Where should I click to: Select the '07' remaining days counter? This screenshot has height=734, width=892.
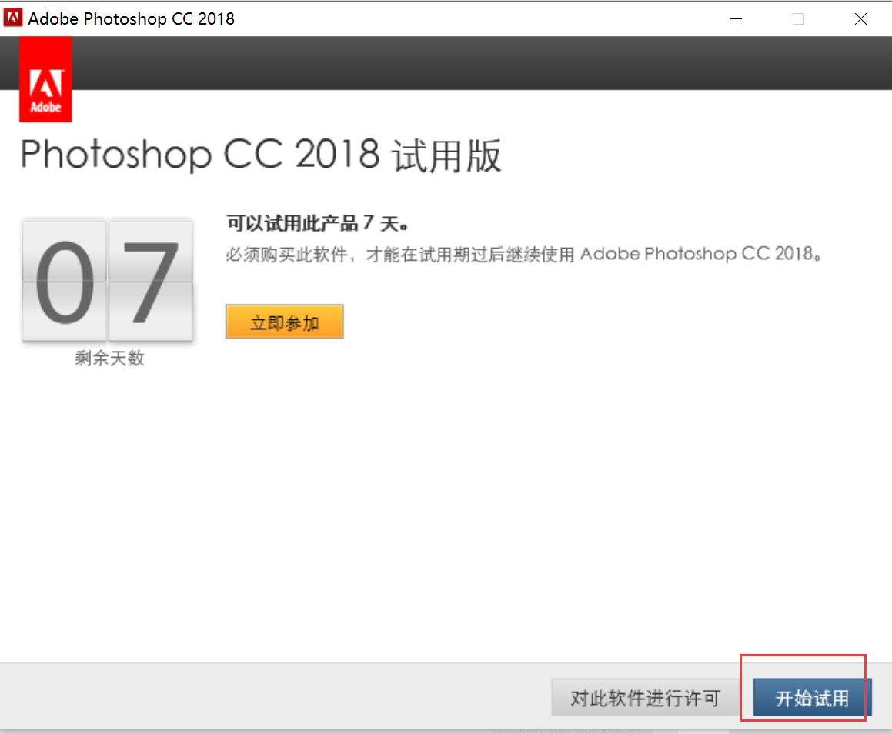click(x=107, y=280)
